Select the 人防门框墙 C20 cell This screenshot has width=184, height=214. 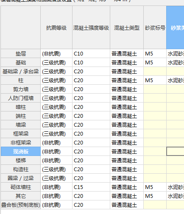pos(91,98)
